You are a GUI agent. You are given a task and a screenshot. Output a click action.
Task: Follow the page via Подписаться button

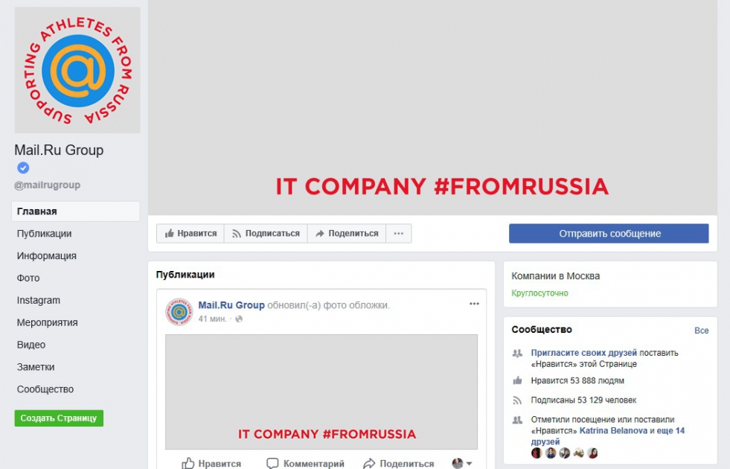pos(266,233)
